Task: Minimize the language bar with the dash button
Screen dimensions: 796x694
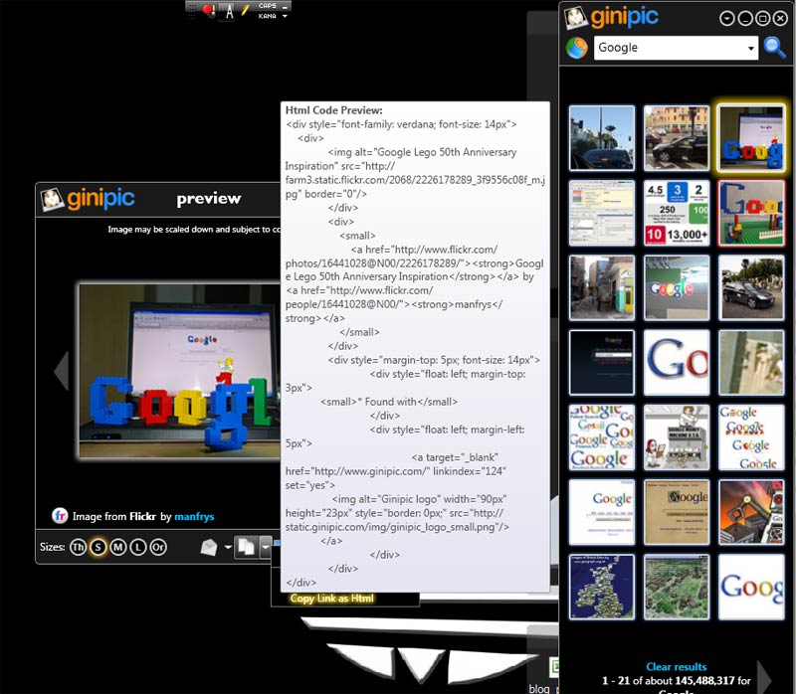Action: coord(285,7)
